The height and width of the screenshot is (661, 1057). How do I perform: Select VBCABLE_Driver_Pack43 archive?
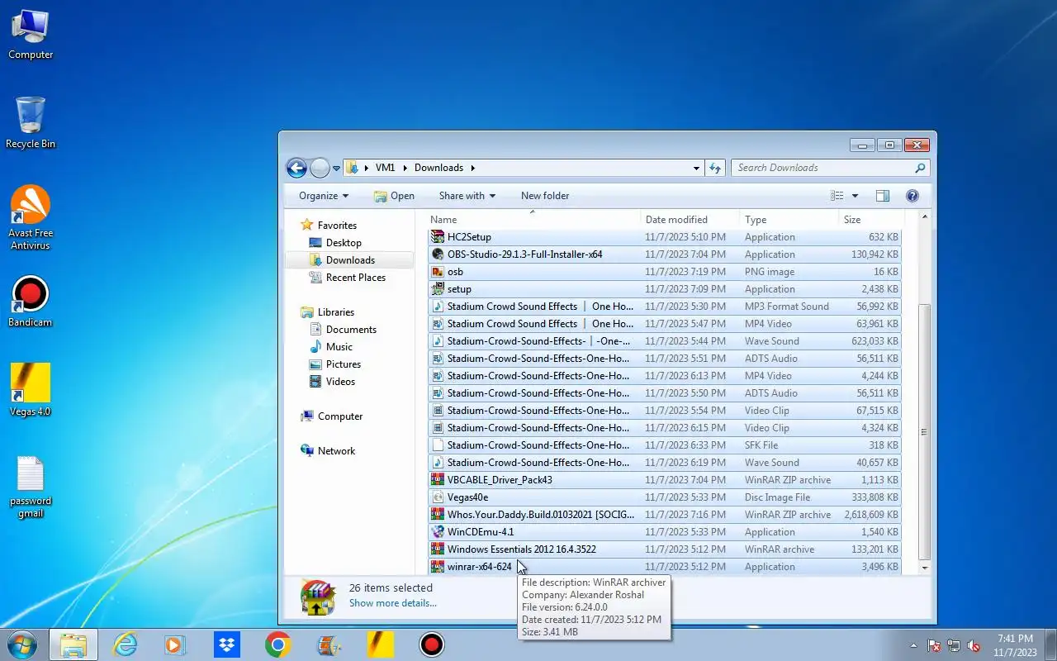pos(664,480)
